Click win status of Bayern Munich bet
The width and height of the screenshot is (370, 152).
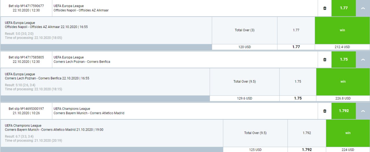click(348, 133)
